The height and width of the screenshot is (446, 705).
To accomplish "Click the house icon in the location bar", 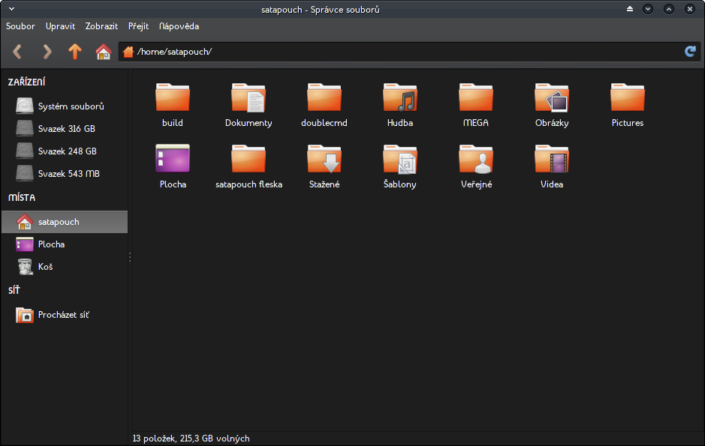I will pyautogui.click(x=128, y=52).
